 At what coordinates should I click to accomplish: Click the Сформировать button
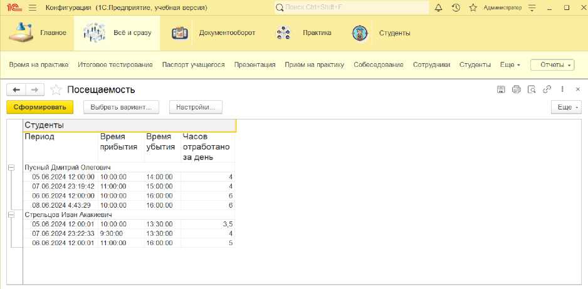click(x=40, y=107)
